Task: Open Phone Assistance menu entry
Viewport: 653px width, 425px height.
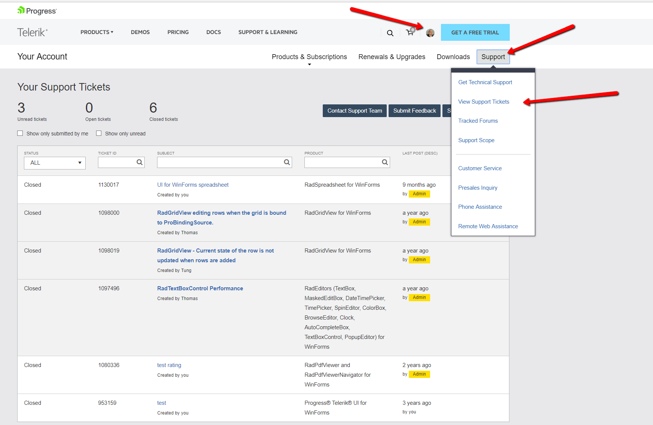Action: click(480, 207)
